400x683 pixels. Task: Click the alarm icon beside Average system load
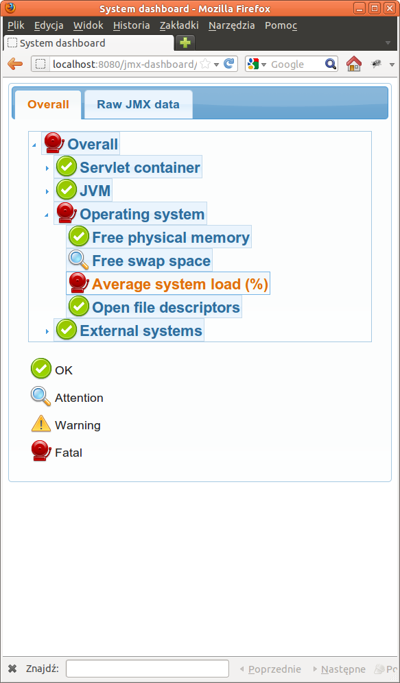tap(79, 284)
